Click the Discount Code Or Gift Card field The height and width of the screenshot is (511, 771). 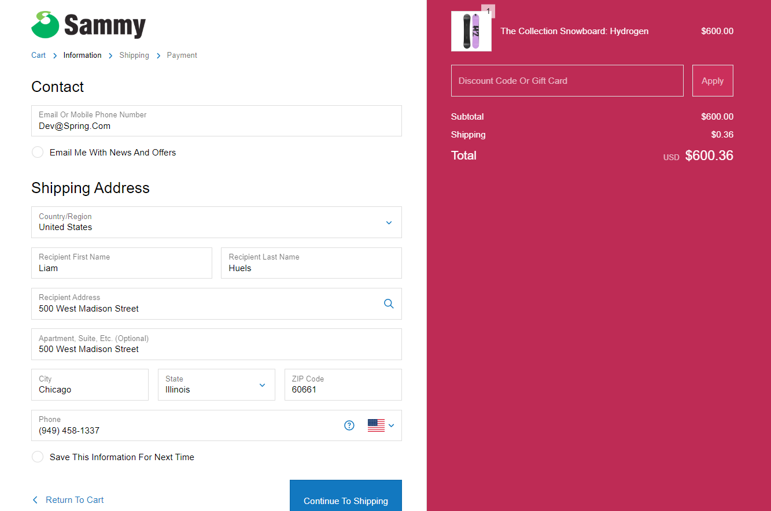pos(567,81)
